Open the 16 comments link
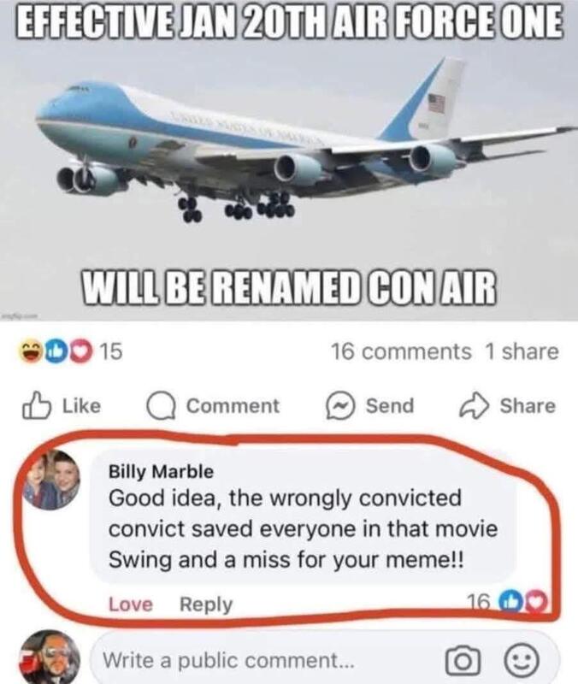 click(x=401, y=351)
